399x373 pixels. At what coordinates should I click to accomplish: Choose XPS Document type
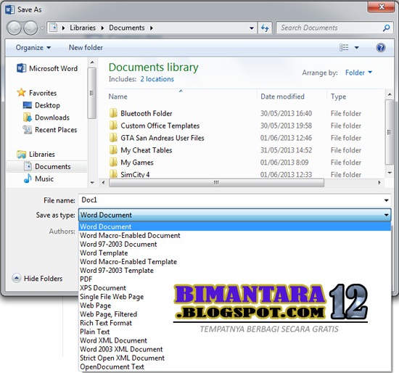(234, 287)
